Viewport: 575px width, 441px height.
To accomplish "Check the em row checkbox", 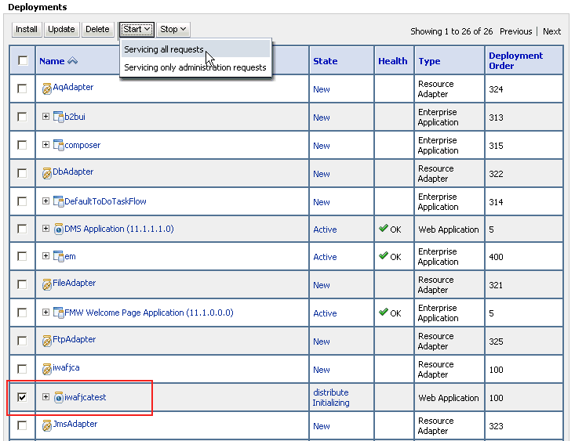I will tap(22, 256).
